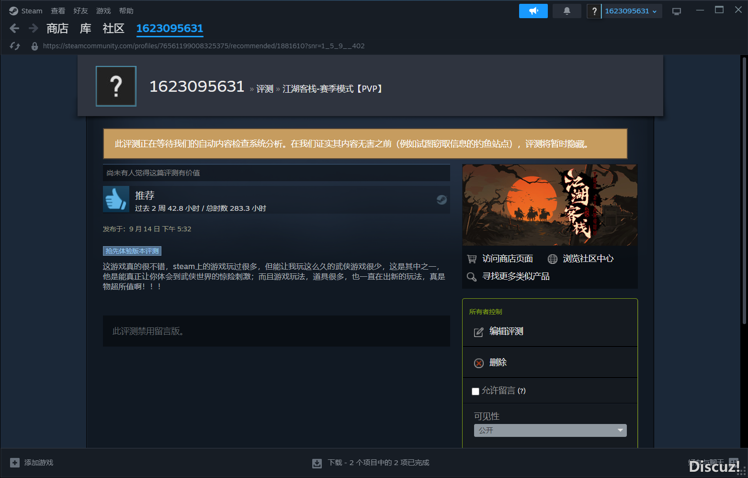Open the 游戏 menu

pyautogui.click(x=103, y=11)
